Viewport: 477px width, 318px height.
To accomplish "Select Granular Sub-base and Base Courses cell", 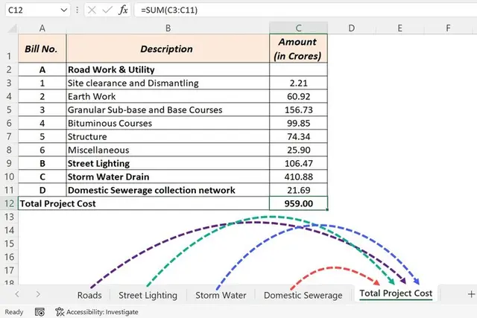I will 168,109.
